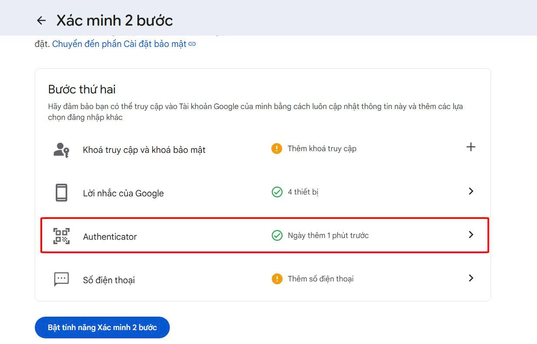Select the passkey icon beside Khoá truy cập
Image resolution: width=537 pixels, height=344 pixels.
[61, 149]
